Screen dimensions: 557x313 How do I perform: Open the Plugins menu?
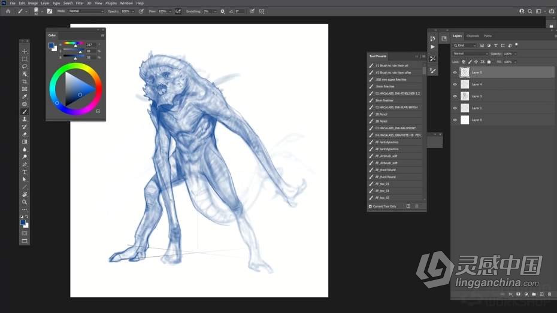pyautogui.click(x=111, y=3)
